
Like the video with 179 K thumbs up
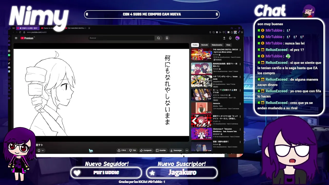122,150
